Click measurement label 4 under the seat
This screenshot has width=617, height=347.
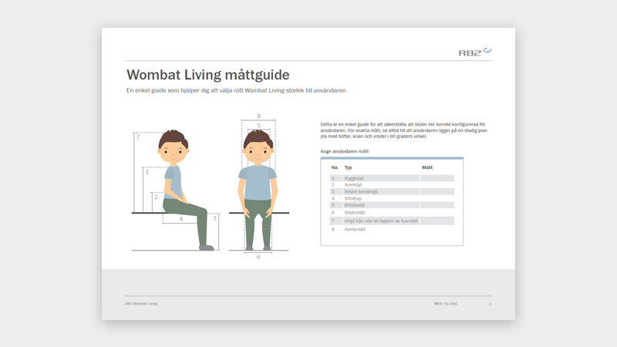(181, 219)
